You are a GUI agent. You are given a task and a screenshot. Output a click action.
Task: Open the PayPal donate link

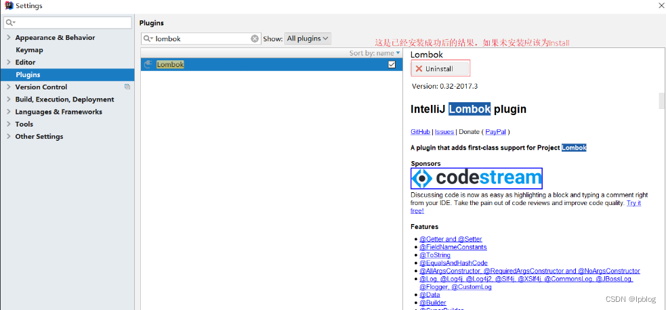[x=496, y=132]
